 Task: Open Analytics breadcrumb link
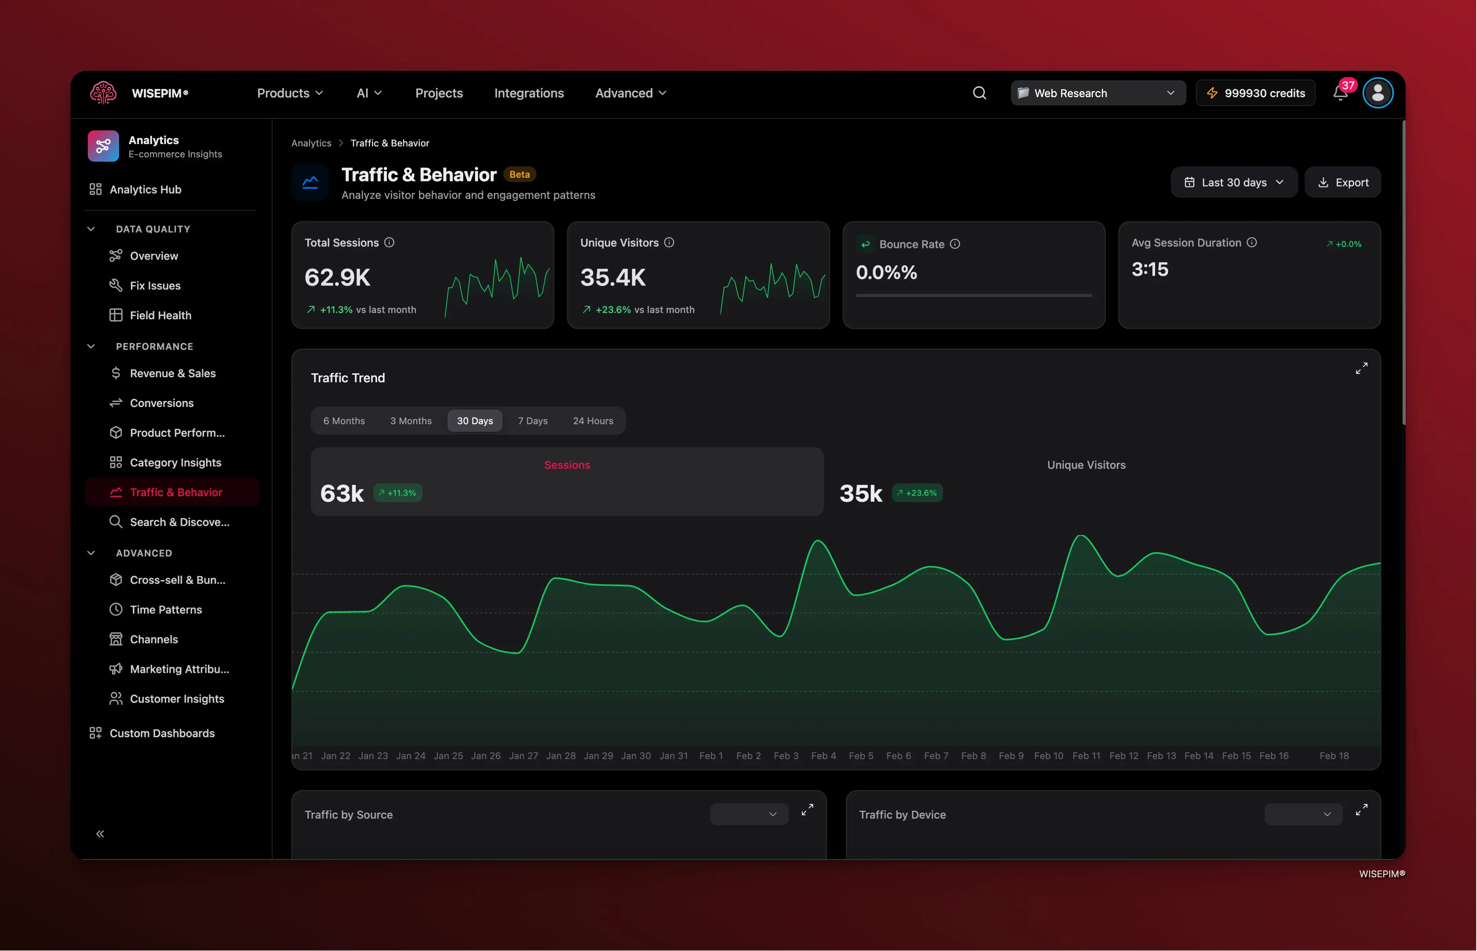click(311, 143)
